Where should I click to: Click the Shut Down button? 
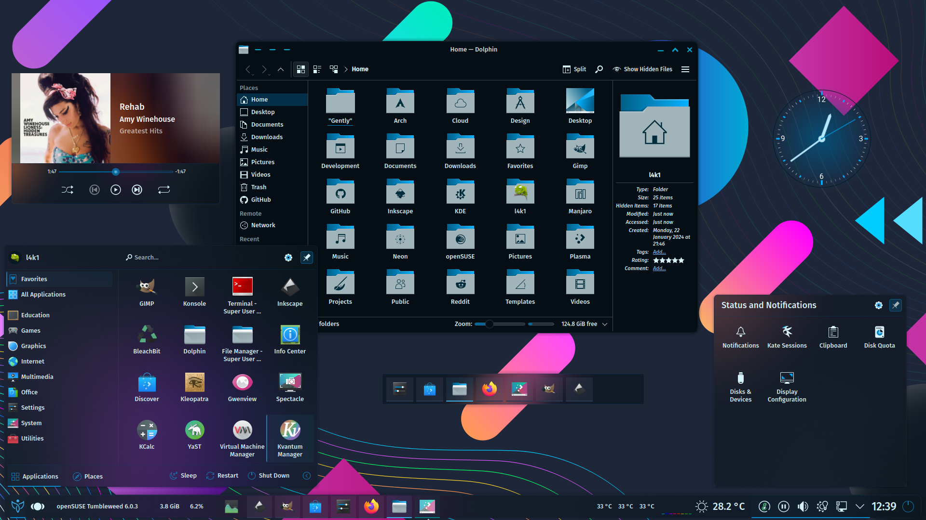pos(269,476)
